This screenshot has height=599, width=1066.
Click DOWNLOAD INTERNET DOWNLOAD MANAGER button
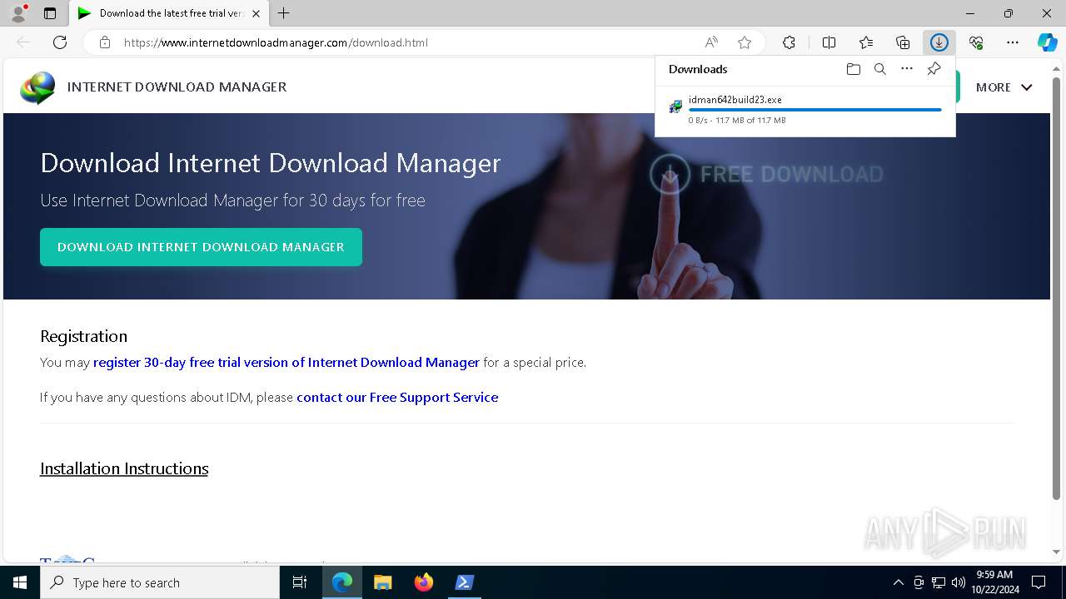click(201, 247)
